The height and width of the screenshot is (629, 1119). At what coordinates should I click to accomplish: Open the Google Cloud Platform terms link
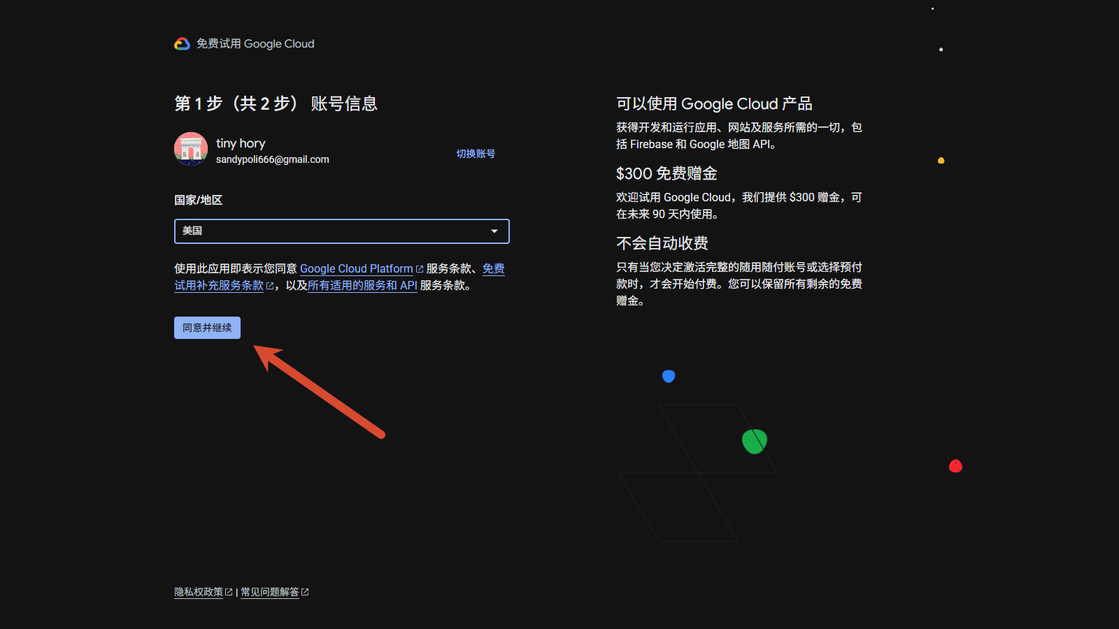tap(357, 268)
